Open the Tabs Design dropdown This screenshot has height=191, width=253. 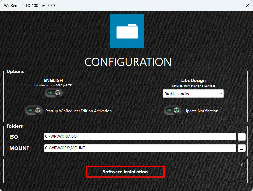[x=193, y=94]
